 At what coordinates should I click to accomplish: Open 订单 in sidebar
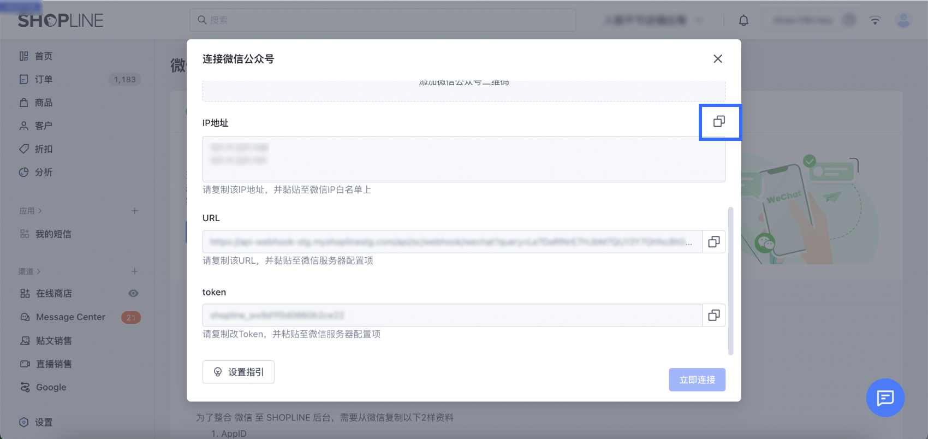click(44, 79)
